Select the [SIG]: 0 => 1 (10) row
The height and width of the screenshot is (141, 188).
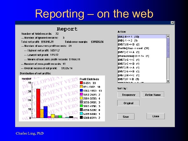pos(142,37)
